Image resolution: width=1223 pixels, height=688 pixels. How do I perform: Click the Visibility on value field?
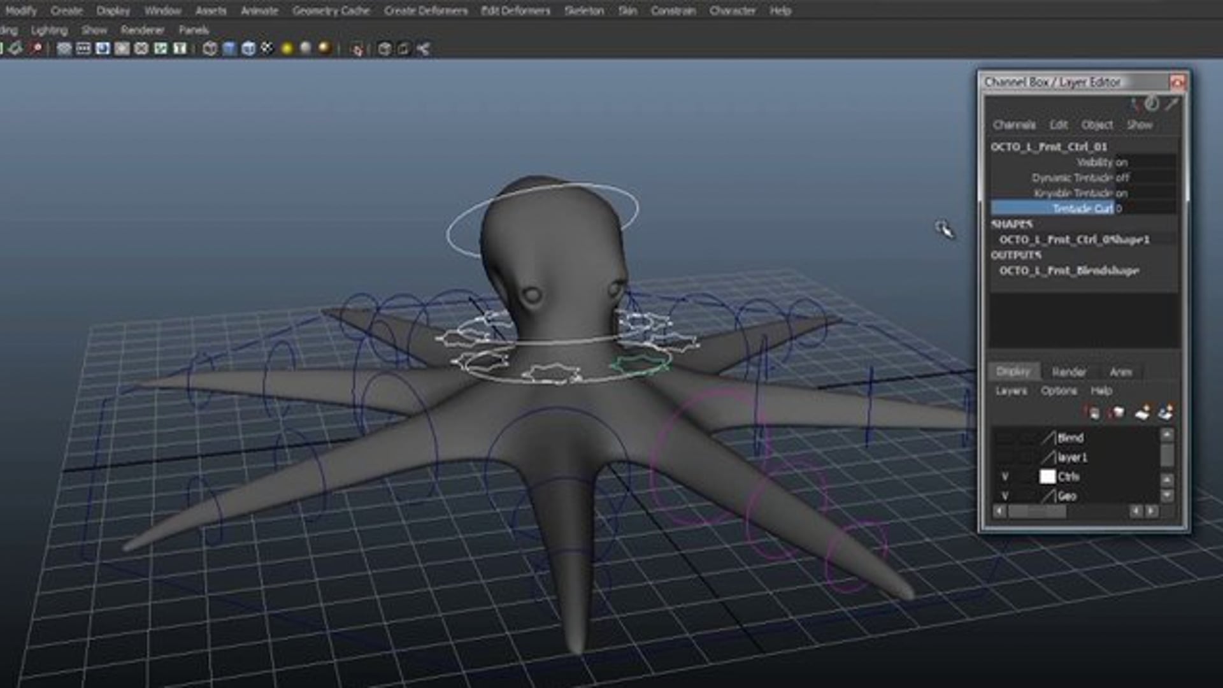pyautogui.click(x=1146, y=162)
